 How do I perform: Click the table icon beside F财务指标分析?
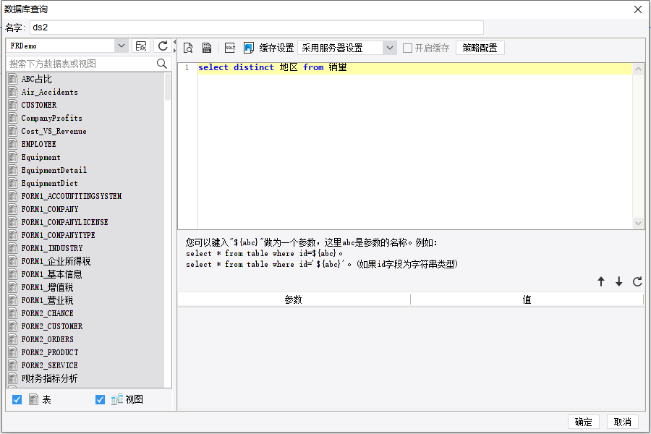pyautogui.click(x=13, y=378)
